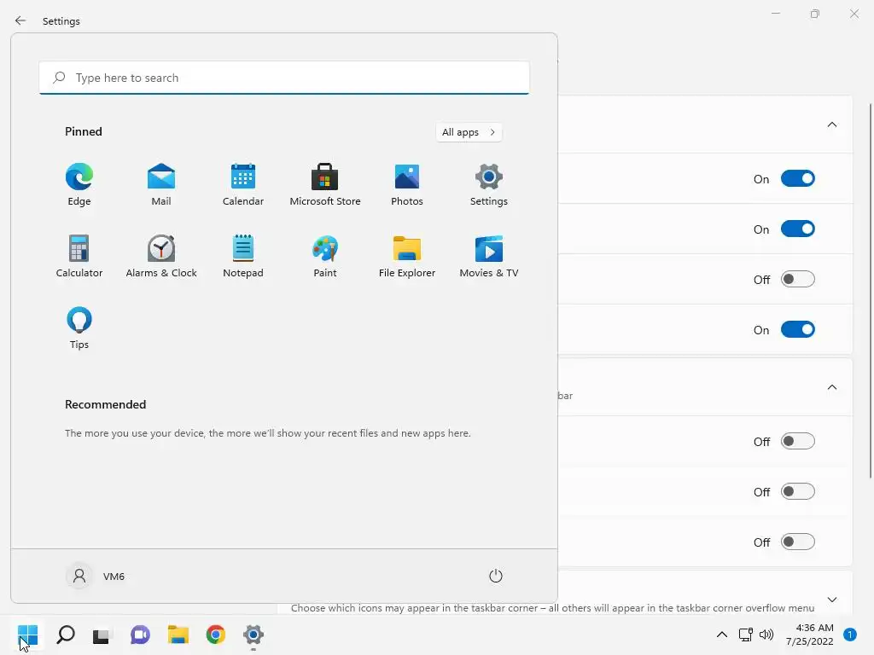Turn off the second On toggle
Viewport: 874px width, 655px height.
[x=798, y=229]
